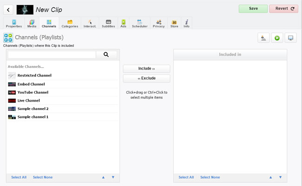Open the Properties tab
The width and height of the screenshot is (302, 186).
[14, 23]
